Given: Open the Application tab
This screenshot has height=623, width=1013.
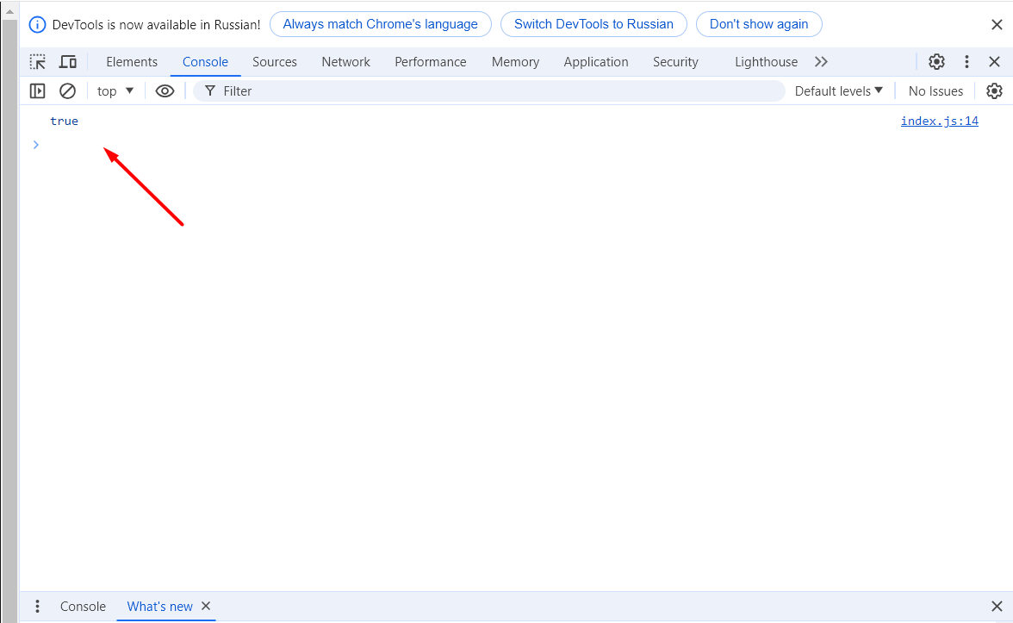Looking at the screenshot, I should pos(596,62).
